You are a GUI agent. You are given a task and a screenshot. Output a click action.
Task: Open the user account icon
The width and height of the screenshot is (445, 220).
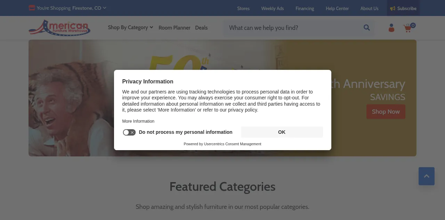391,28
